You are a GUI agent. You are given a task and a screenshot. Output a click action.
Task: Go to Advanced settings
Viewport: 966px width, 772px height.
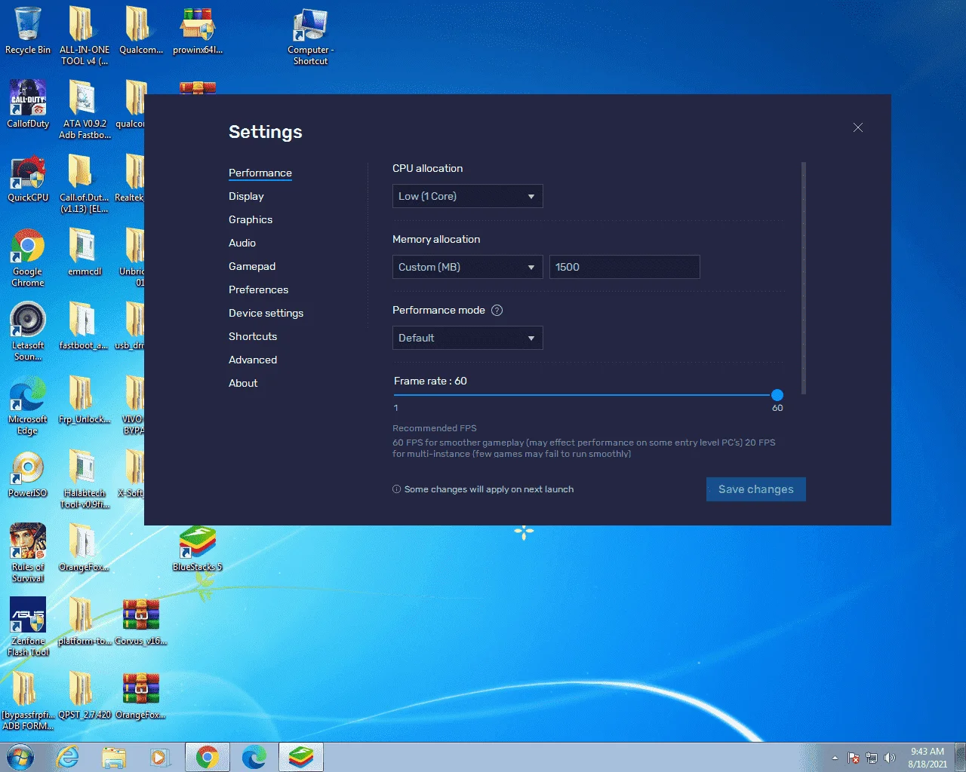click(x=253, y=360)
